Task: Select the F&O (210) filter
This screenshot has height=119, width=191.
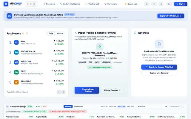Action: pyautogui.click(x=131, y=107)
